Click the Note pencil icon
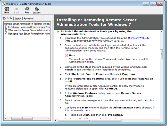The height and width of the screenshot is (126, 167). click(66, 55)
